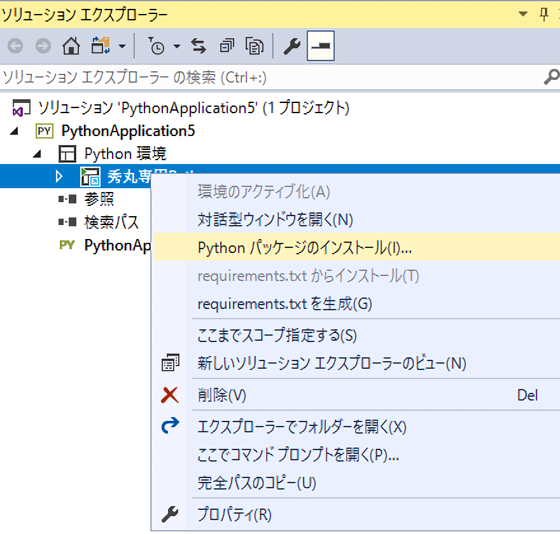This screenshot has height=534, width=560.
Task: Collapse the Python 環境 node
Action: click(x=37, y=153)
